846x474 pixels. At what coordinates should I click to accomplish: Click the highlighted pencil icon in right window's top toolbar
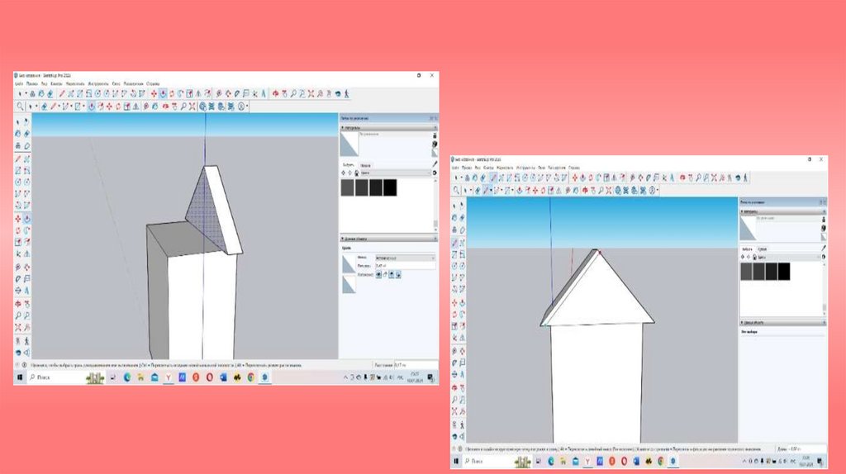493,178
